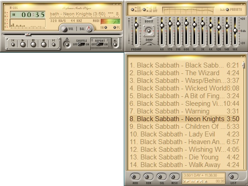Click the Next track button in main transport
The width and height of the screenshot is (248, 186).
click(x=54, y=44)
